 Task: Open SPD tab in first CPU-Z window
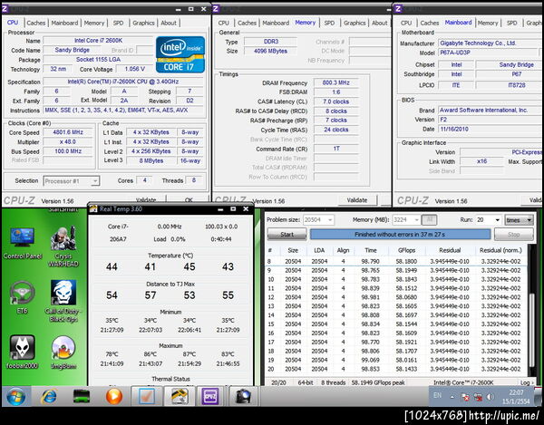coord(118,23)
